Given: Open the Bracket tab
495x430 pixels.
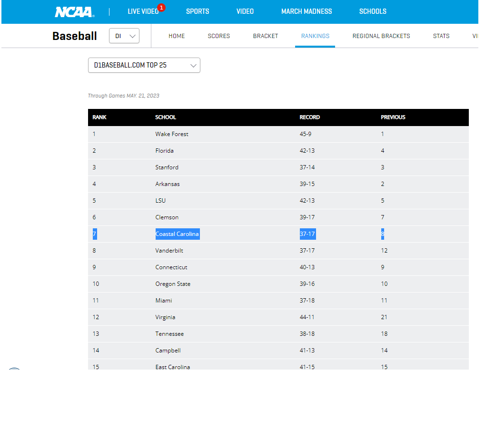Looking at the screenshot, I should (266, 36).
